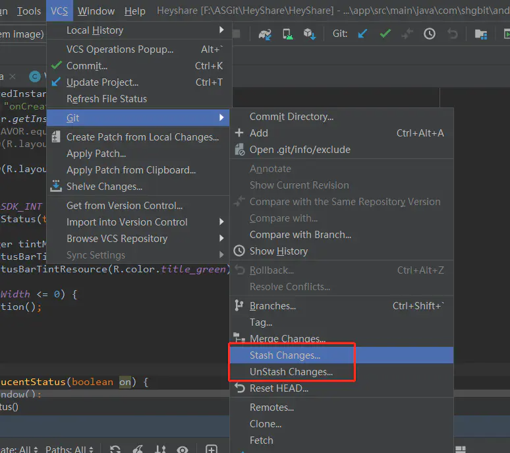Click the file icon beside Open .git/info/exclude
The height and width of the screenshot is (453, 510).
point(239,150)
